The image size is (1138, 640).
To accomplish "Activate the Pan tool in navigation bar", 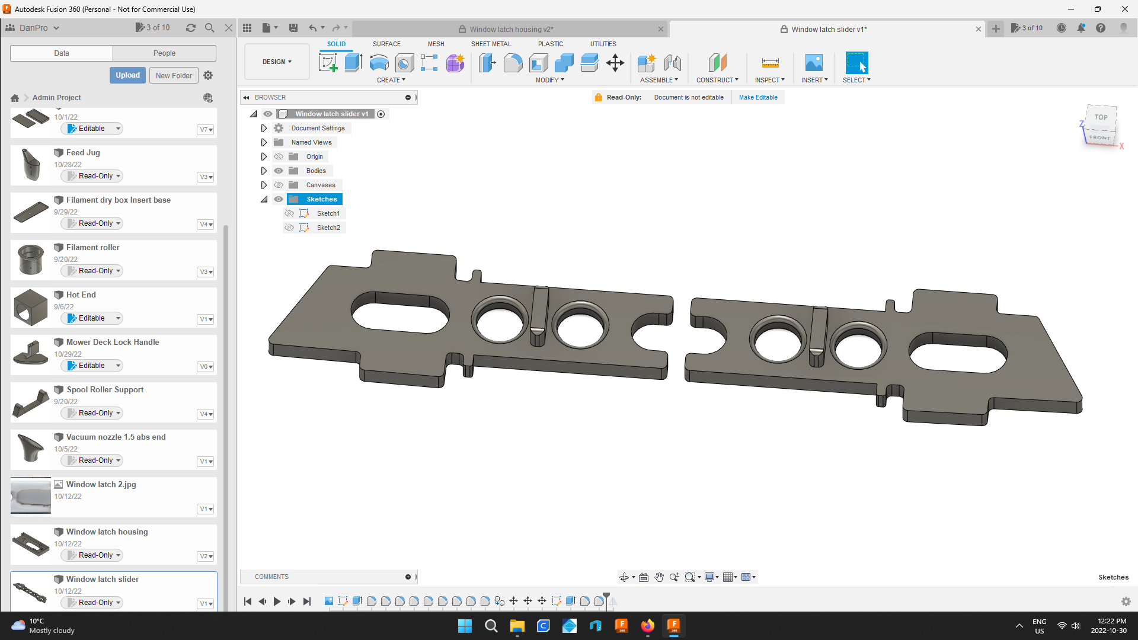I will 659,577.
